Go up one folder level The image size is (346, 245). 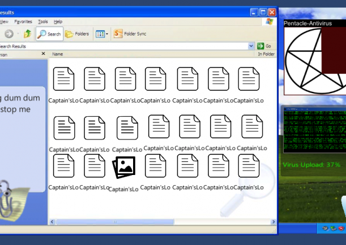[x=27, y=34]
